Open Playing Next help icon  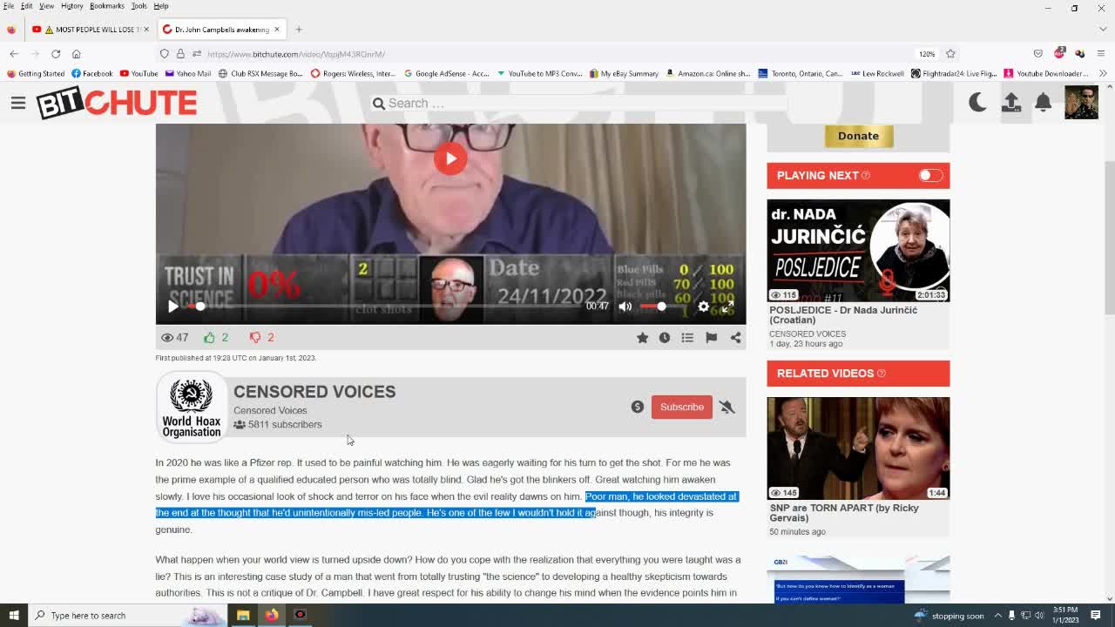click(x=866, y=175)
